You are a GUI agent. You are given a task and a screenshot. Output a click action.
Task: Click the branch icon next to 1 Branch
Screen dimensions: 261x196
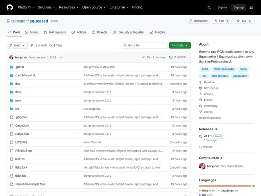tap(32, 45)
